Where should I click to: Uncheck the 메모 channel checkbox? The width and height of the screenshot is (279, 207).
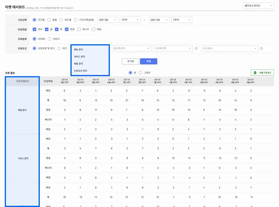pyautogui.click(x=35, y=29)
